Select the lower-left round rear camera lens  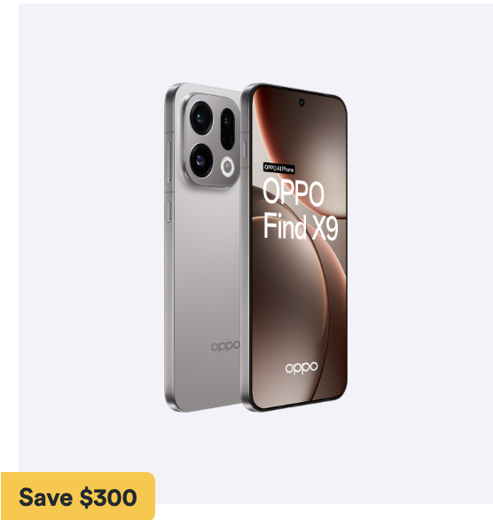click(200, 161)
